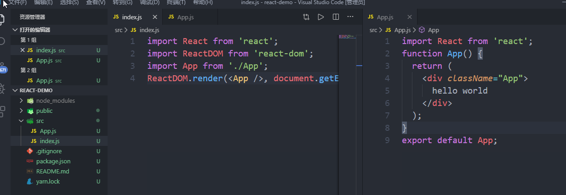This screenshot has height=195, width=566.
Task: Expand the public folder
Action: (21, 111)
